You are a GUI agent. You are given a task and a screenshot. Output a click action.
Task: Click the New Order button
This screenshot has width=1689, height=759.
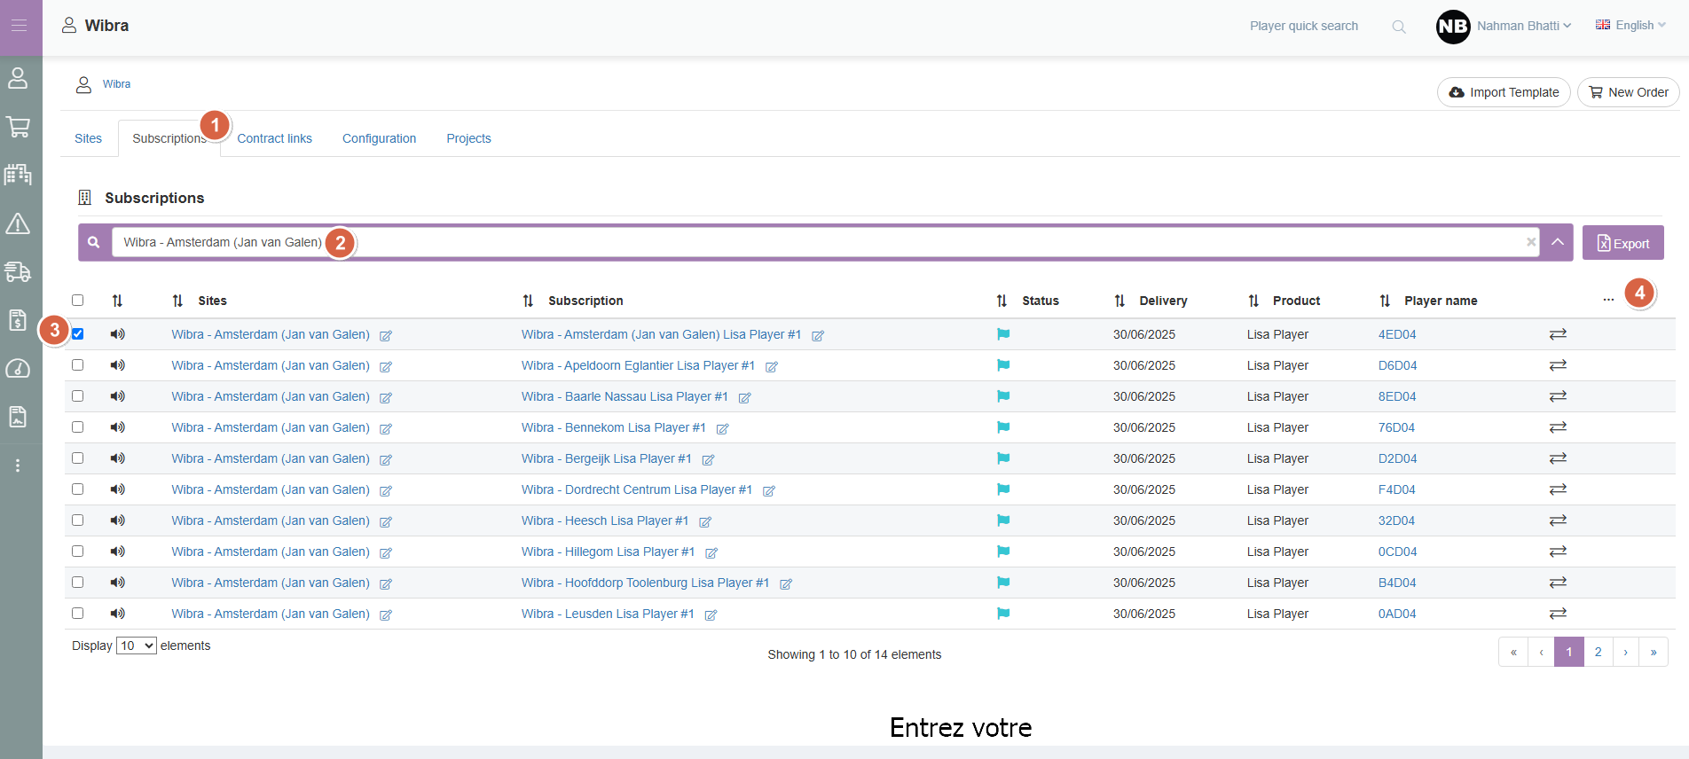(1629, 92)
